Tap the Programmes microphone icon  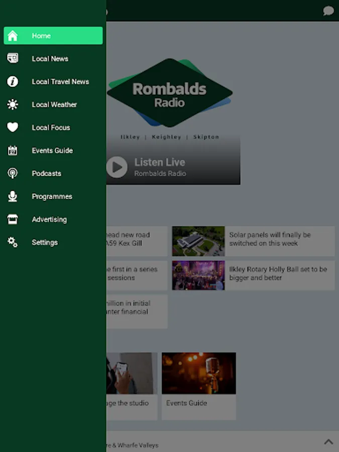(x=13, y=196)
